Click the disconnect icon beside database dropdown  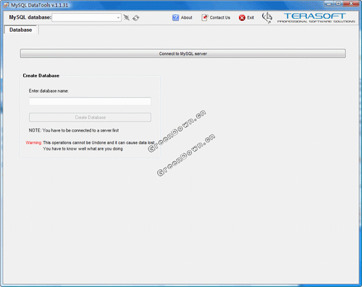pos(127,17)
